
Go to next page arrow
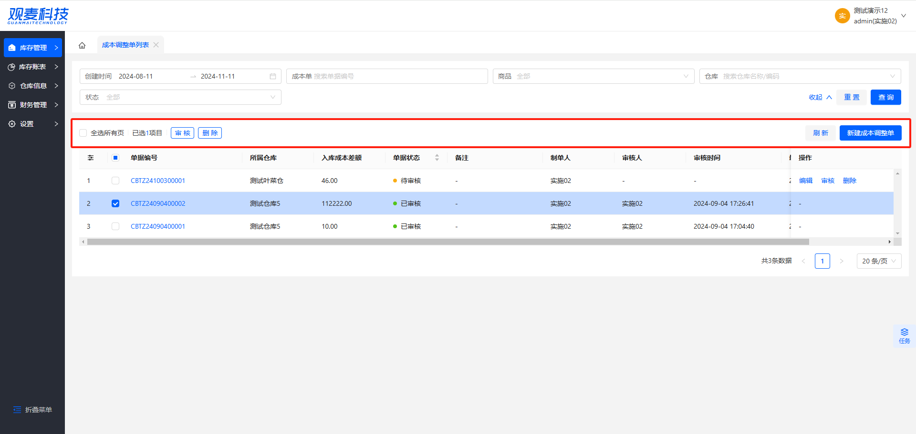point(842,261)
